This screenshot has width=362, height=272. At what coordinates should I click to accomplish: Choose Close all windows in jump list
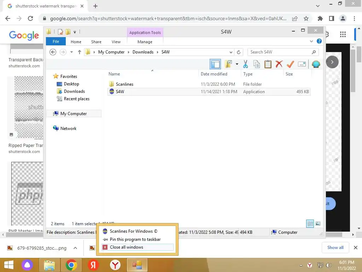(x=138, y=247)
